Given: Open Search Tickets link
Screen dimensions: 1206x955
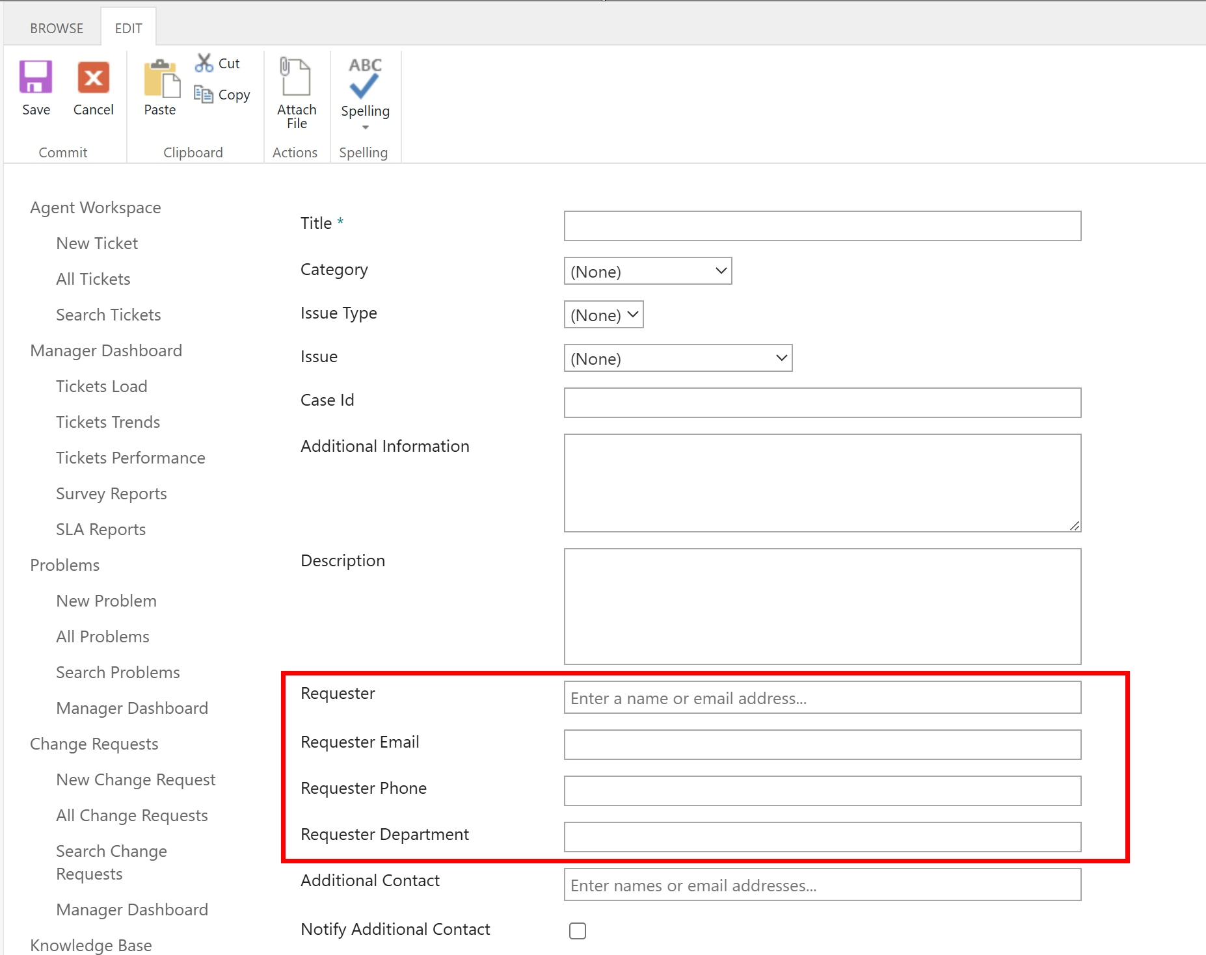Looking at the screenshot, I should click(x=108, y=315).
